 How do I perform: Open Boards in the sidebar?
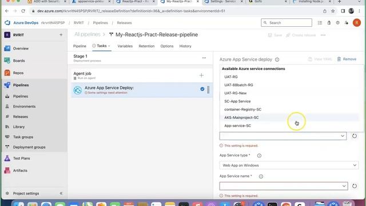point(19,61)
